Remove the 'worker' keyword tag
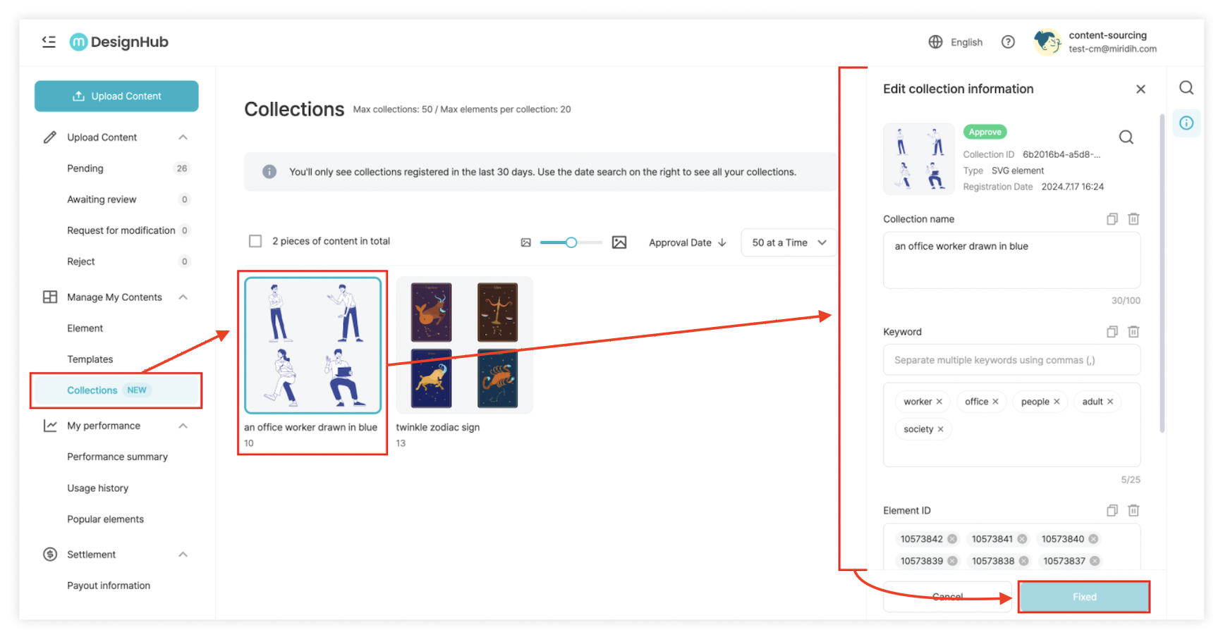Image resolution: width=1223 pixels, height=637 pixels. point(939,402)
